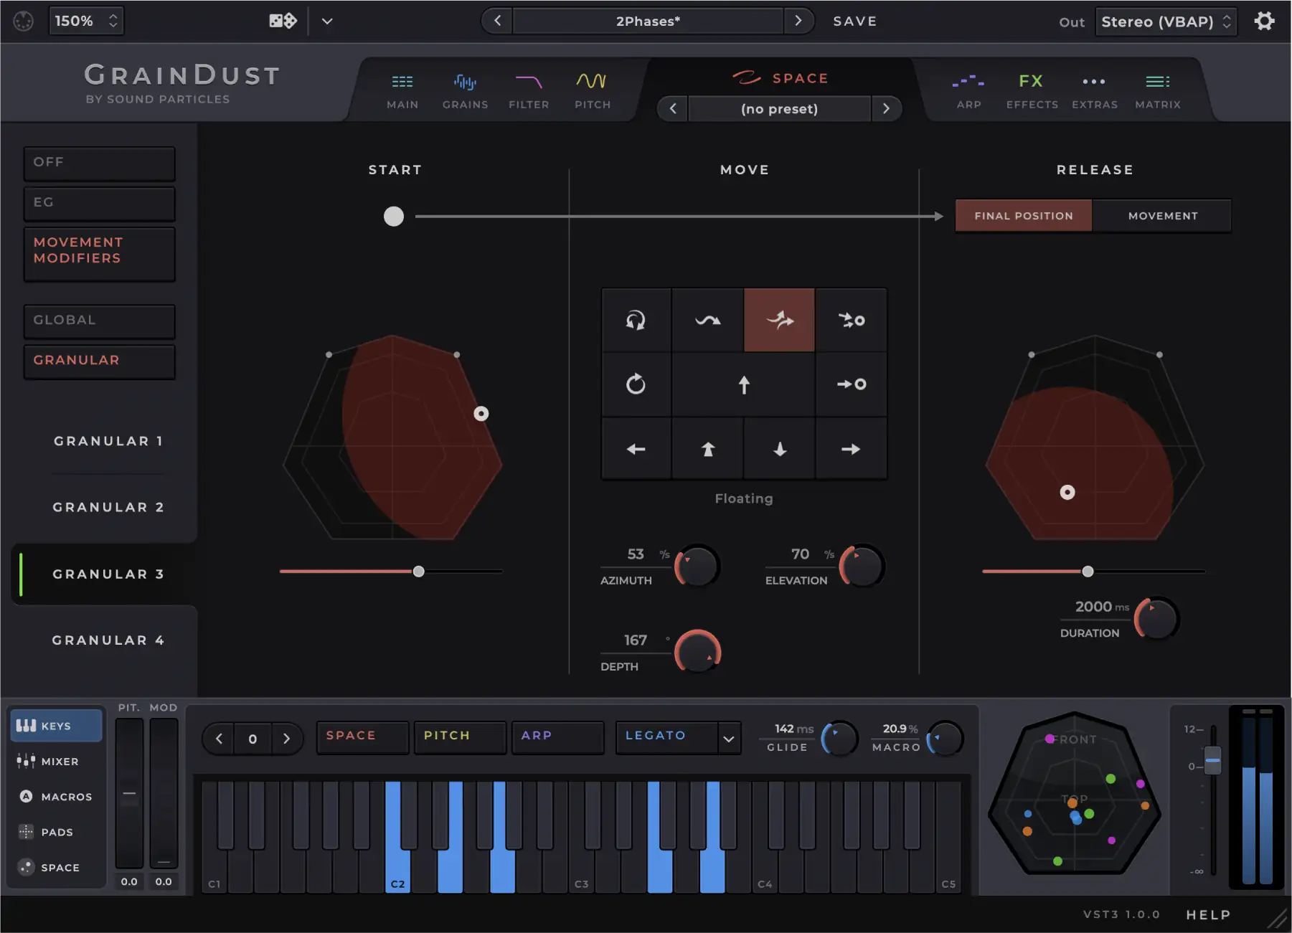This screenshot has width=1292, height=933.
Task: Select the rotation movement icon in Move grid
Action: click(x=636, y=384)
